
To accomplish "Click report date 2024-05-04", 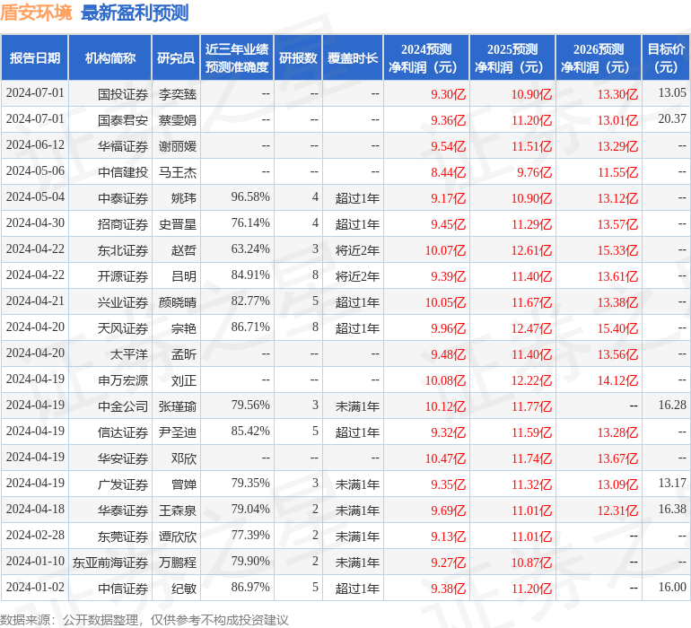I will [35, 197].
